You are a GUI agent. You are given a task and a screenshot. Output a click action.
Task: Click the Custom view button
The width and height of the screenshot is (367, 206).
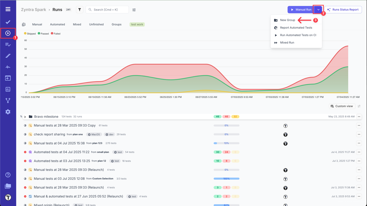[x=342, y=106]
